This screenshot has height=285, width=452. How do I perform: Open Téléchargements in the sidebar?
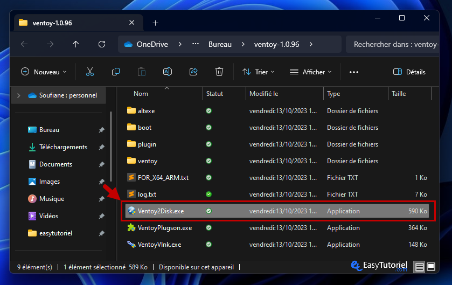coord(63,147)
